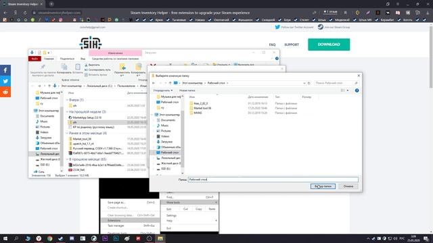This screenshot has width=433, height=243.
Task: Open the Файл menu in Explorer
Action: tap(35, 59)
